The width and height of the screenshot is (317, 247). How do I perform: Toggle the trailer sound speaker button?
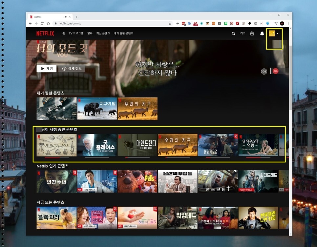[x=264, y=72]
